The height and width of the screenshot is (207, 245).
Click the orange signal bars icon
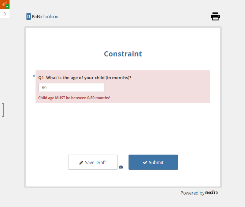click(4, 4)
